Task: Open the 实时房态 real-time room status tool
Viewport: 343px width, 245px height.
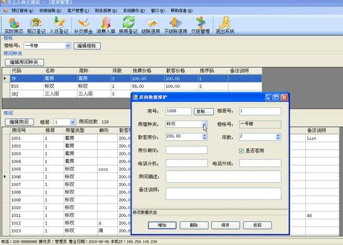Action: (14, 25)
